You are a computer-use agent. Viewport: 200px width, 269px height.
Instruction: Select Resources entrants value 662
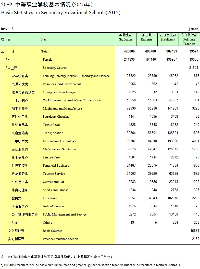pyautogui.click(x=154, y=84)
